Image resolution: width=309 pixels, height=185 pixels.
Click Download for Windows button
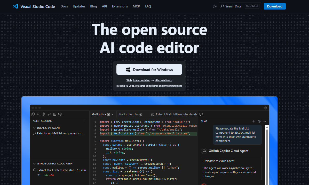(149, 69)
